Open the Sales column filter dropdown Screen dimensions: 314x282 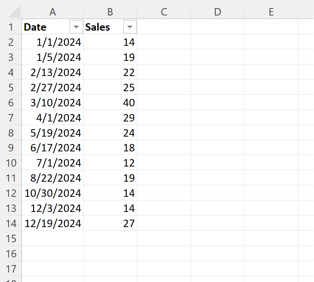tap(130, 27)
